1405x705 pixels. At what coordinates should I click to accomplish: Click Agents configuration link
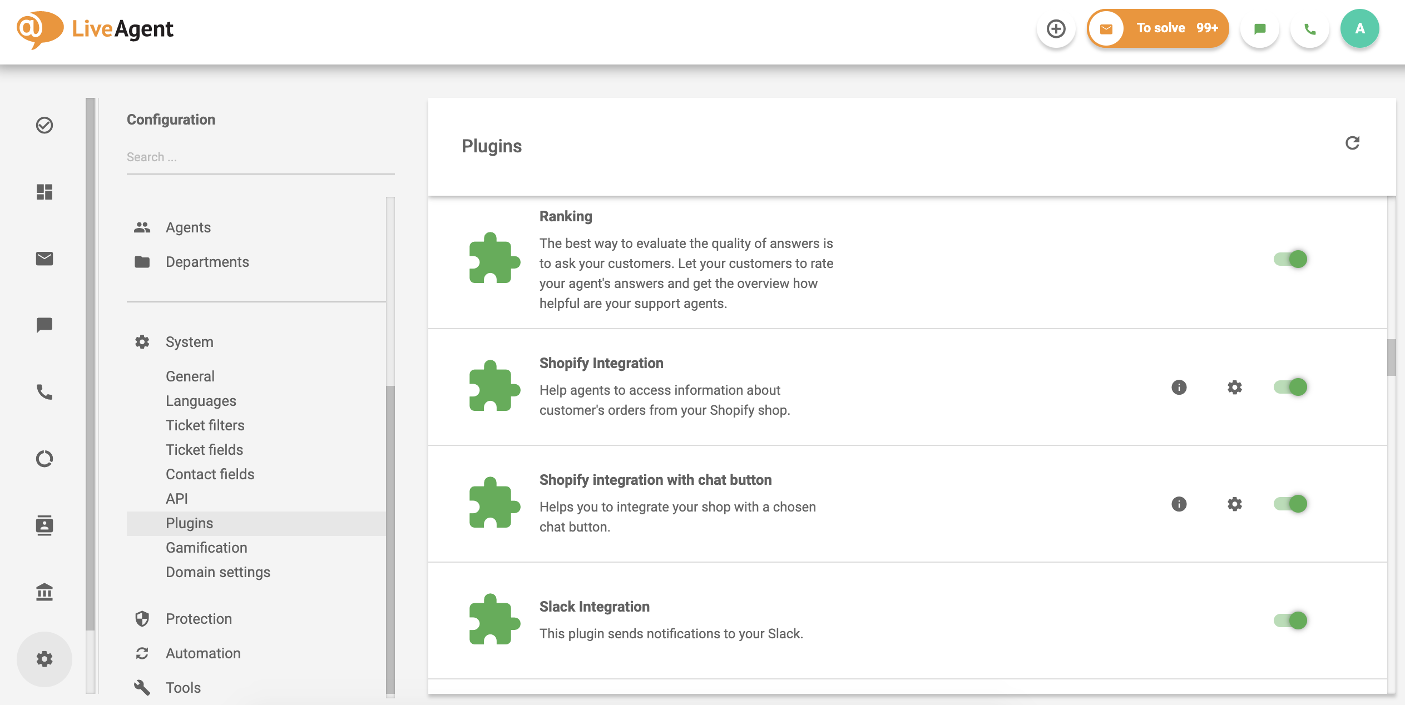188,227
